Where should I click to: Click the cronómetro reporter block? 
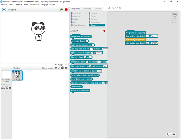click(76, 87)
